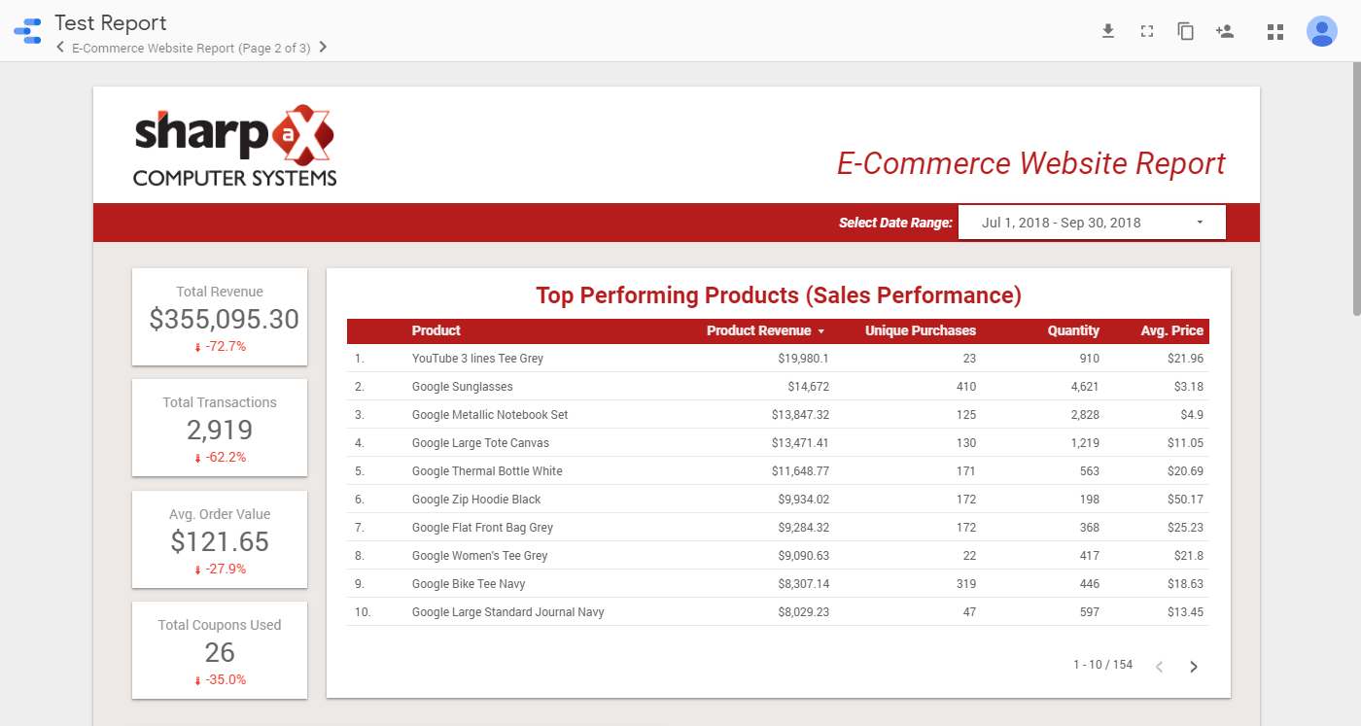Click the 1 - 10 / 154 pagination label

[1103, 665]
